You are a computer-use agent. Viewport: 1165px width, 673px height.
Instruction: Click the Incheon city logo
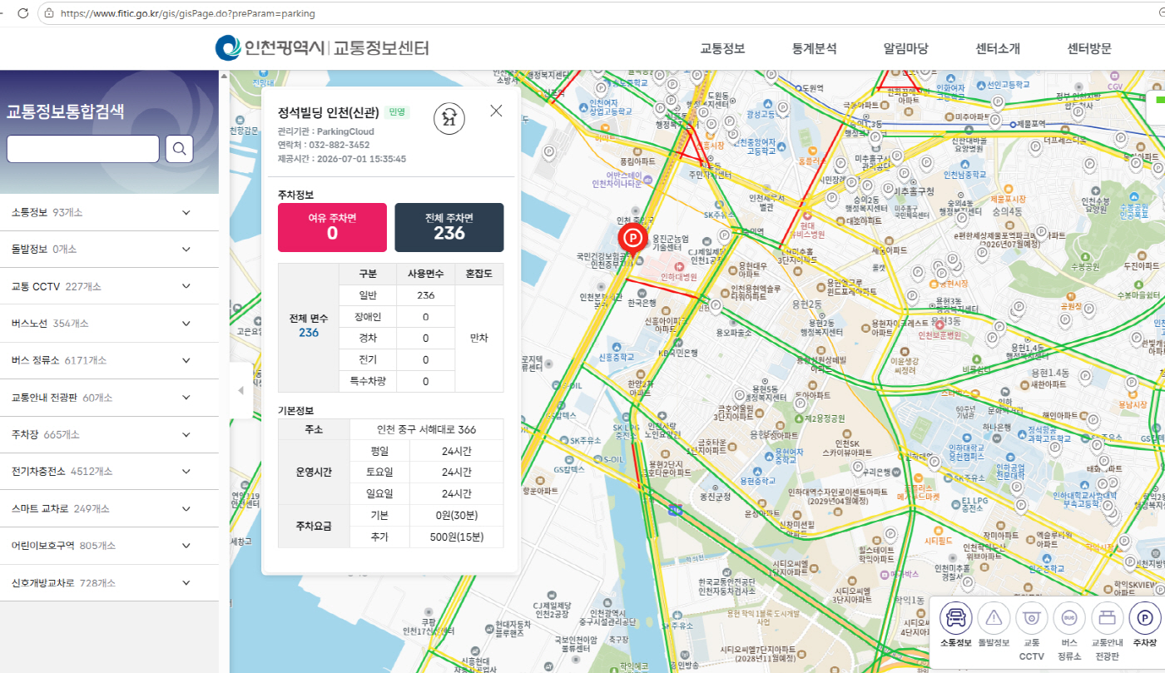[227, 48]
